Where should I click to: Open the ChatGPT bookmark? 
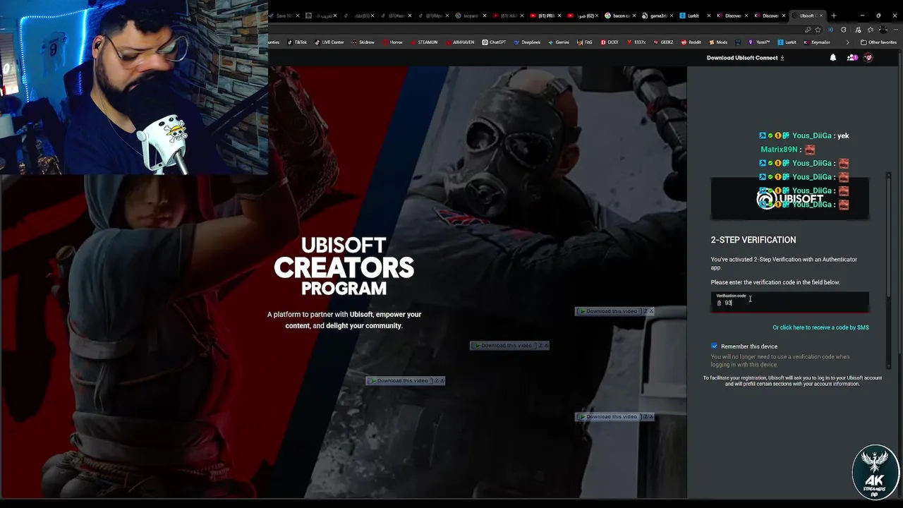(x=494, y=42)
